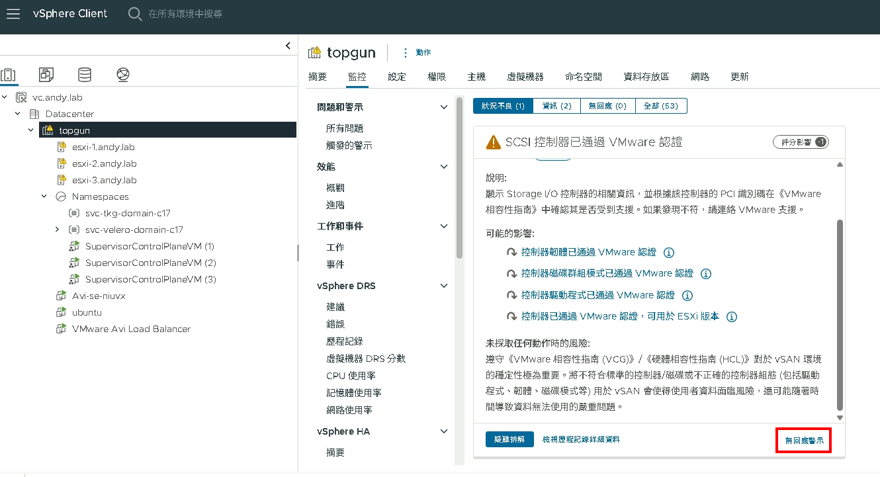
Task: Open 控制器已通過 VMware 認證，可用於 ESXi 版本 link
Action: pyautogui.click(x=621, y=317)
